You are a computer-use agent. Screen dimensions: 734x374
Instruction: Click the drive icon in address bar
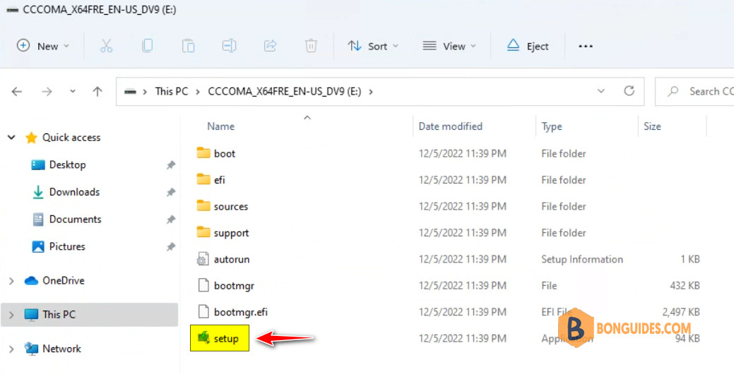coord(130,92)
